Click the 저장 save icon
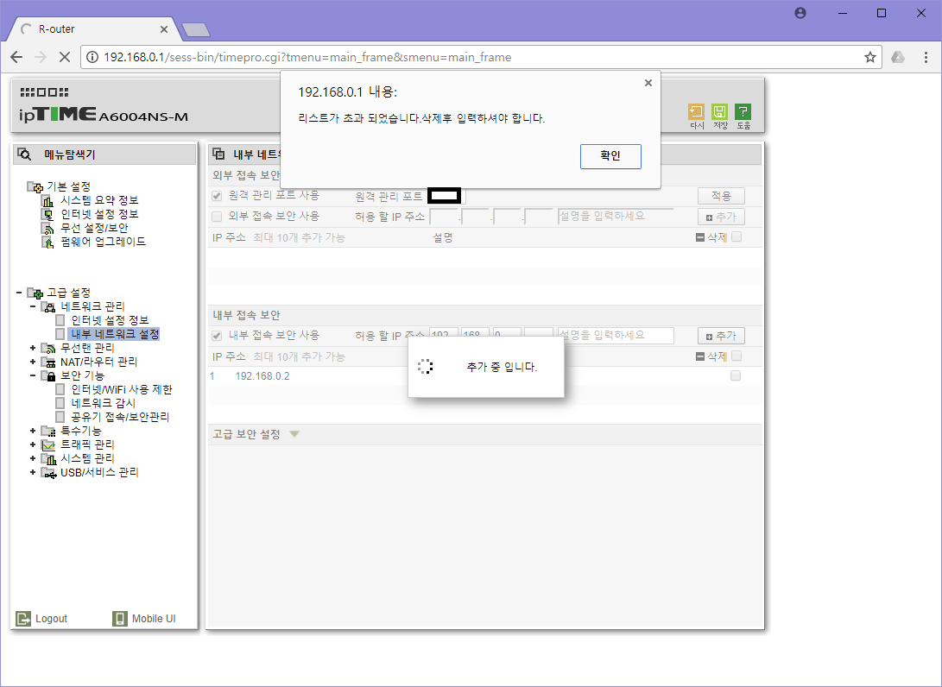Screen dimensions: 942x687 pyautogui.click(x=719, y=111)
